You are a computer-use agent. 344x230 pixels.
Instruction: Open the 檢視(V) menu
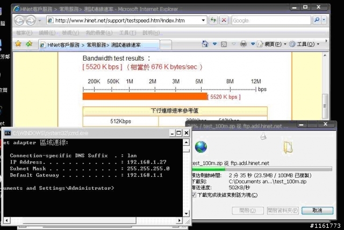(70, 33)
